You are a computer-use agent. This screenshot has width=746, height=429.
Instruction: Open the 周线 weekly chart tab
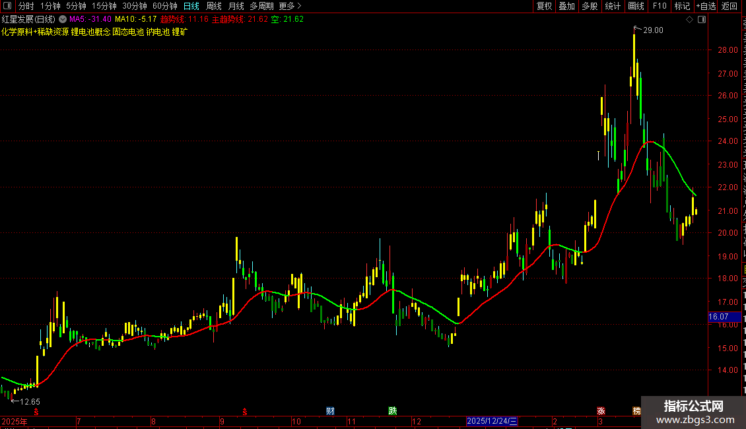click(x=214, y=6)
